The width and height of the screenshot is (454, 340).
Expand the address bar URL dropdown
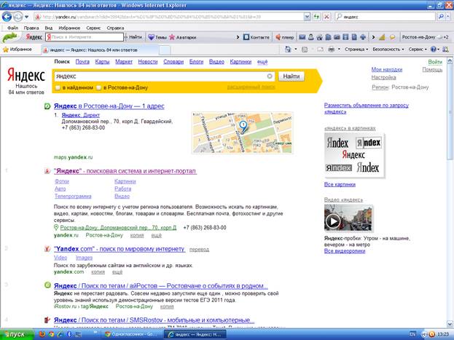pos(307,17)
